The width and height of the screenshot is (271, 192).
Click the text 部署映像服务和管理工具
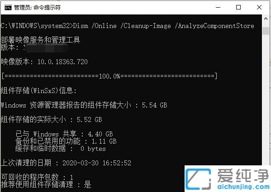pyautogui.click(x=40, y=40)
